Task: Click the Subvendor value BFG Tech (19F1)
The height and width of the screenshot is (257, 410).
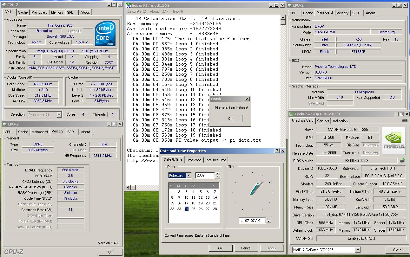Action: 383,168
